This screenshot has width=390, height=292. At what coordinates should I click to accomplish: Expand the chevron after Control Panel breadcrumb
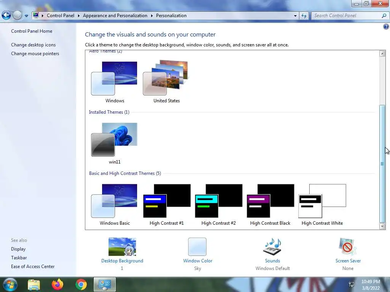78,16
